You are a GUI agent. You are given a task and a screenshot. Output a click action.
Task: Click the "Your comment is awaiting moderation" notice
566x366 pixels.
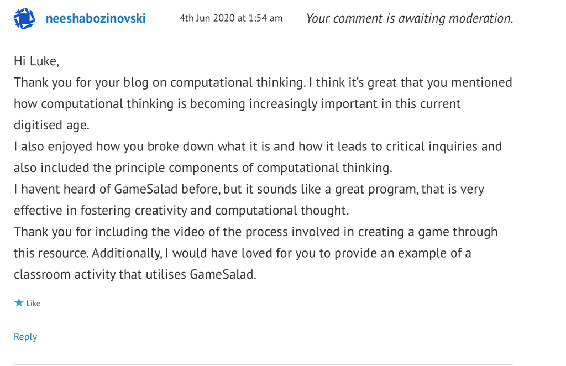coord(409,18)
